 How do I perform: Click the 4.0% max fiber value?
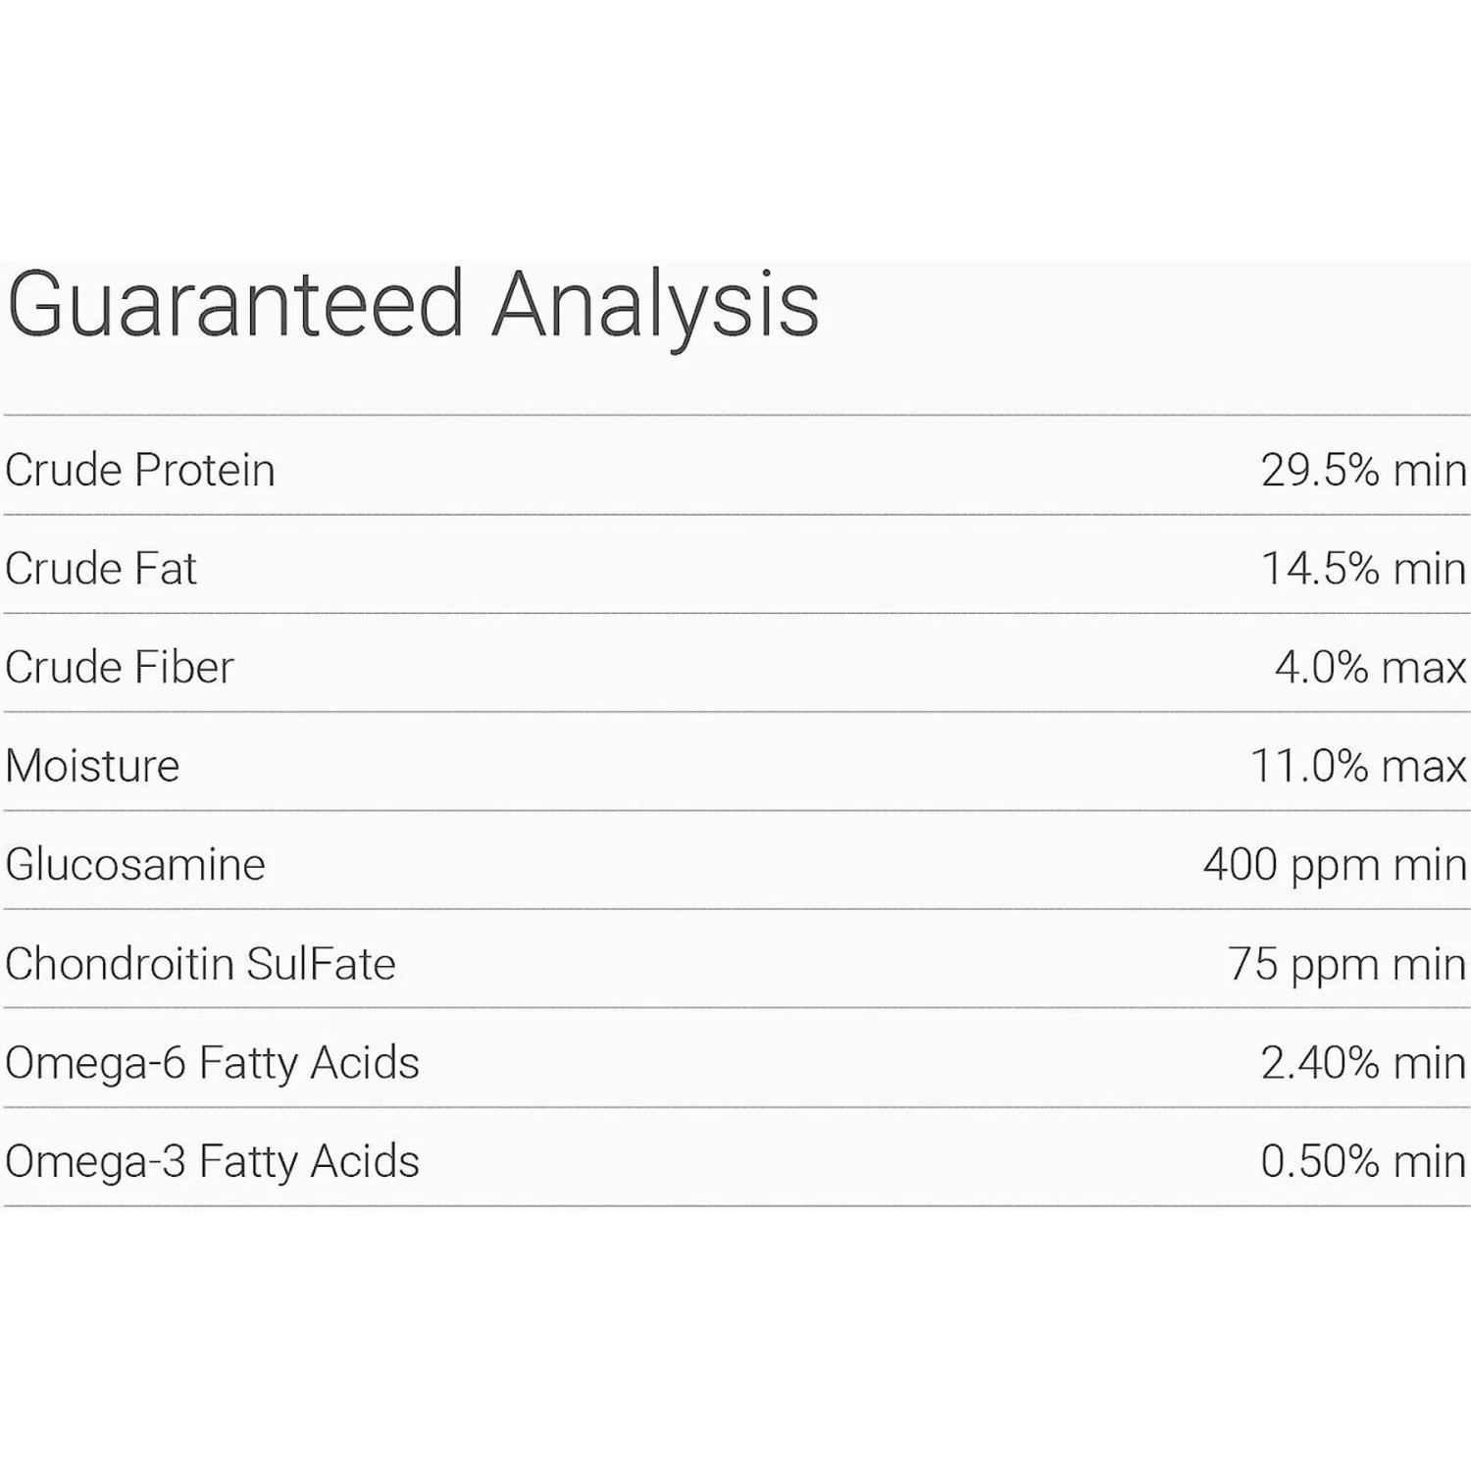(x=1369, y=668)
